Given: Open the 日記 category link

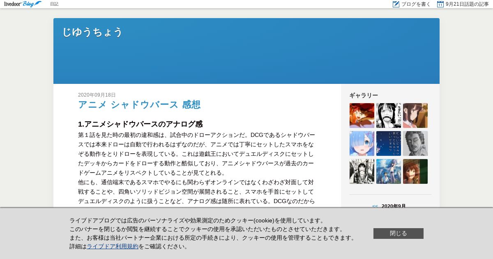Looking at the screenshot, I should tap(54, 4).
